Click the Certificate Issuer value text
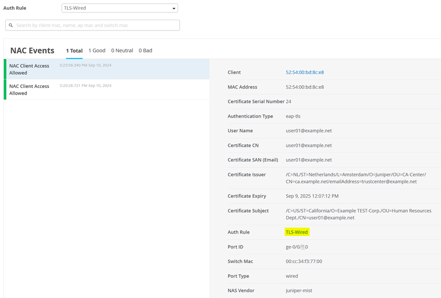The image size is (441, 298). [x=356, y=178]
